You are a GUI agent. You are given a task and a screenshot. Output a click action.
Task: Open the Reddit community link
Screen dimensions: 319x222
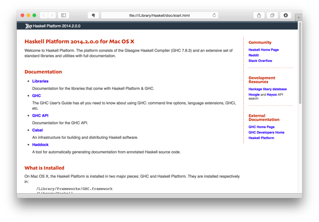(253, 55)
